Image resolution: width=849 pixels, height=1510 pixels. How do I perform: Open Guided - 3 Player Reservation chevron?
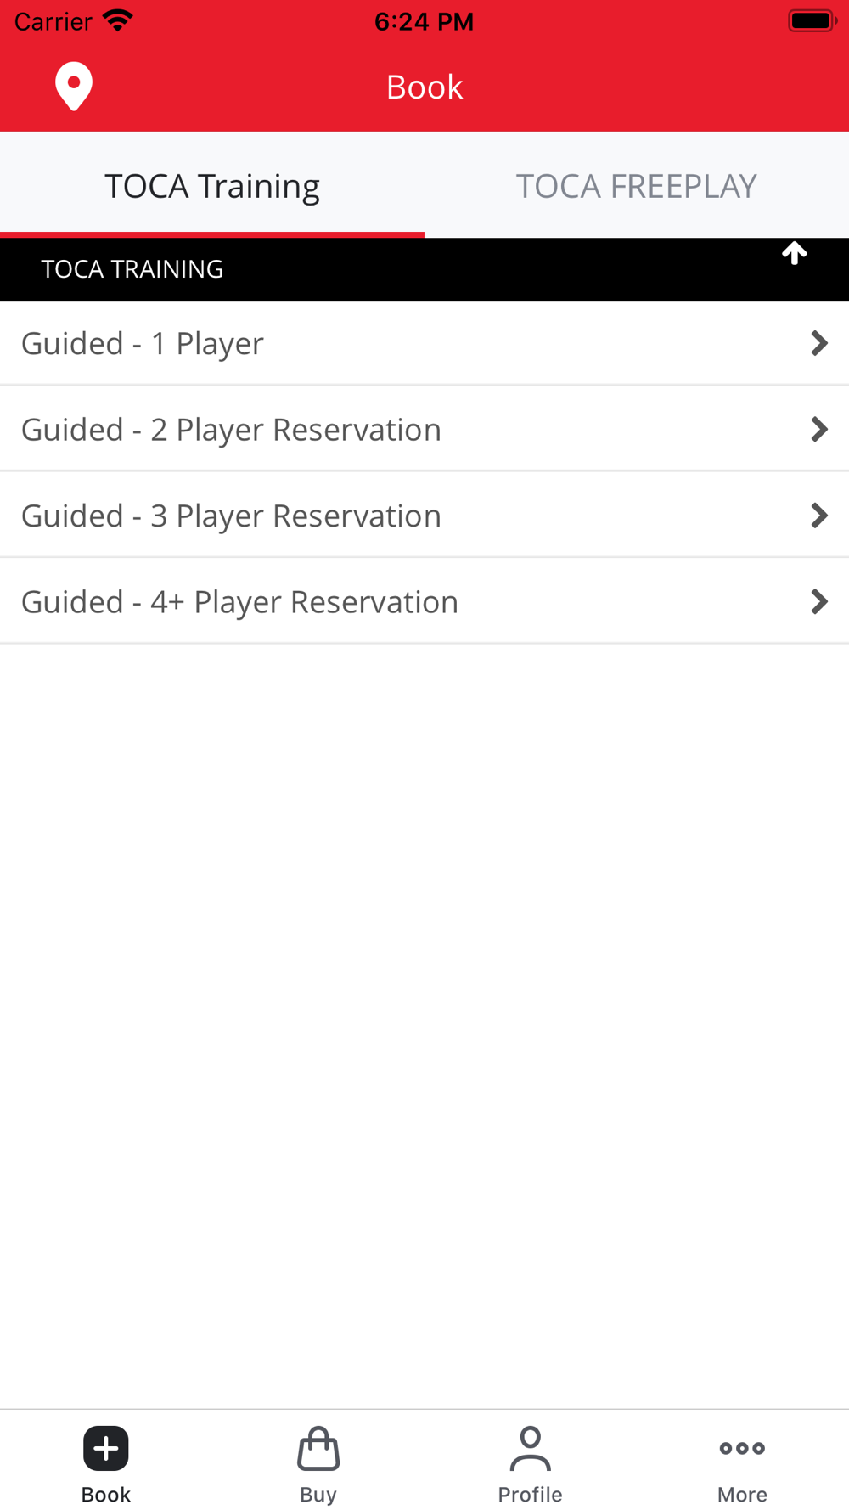818,516
